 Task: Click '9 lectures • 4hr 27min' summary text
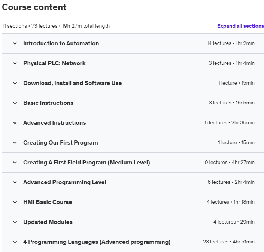click(x=230, y=163)
